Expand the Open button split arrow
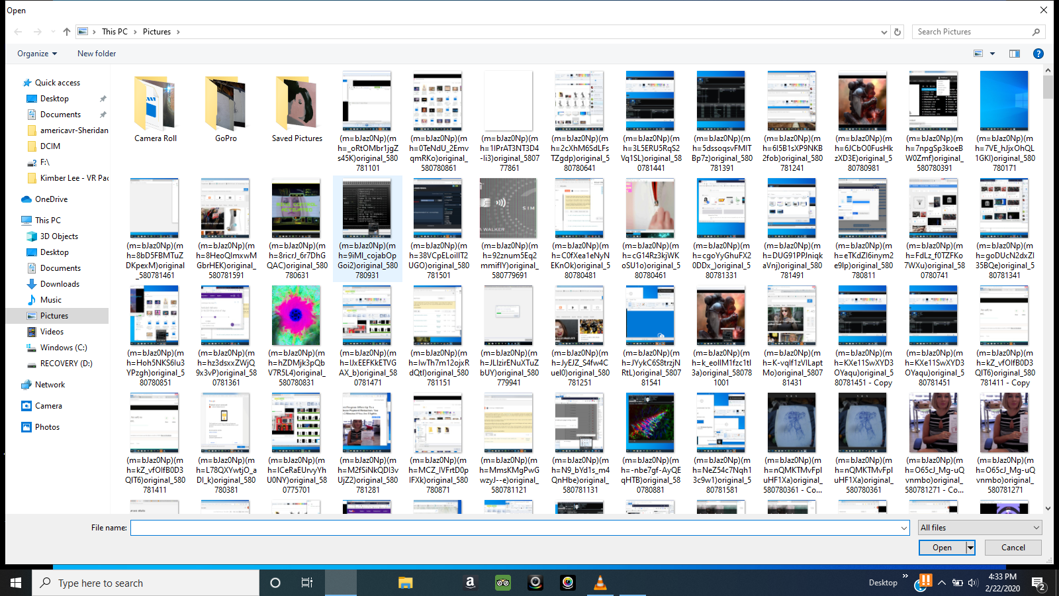1059x596 pixels. pos(971,548)
